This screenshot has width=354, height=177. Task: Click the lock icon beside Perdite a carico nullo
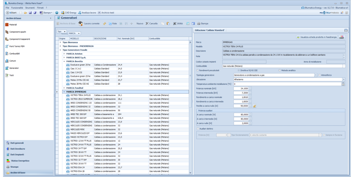coord(255,106)
